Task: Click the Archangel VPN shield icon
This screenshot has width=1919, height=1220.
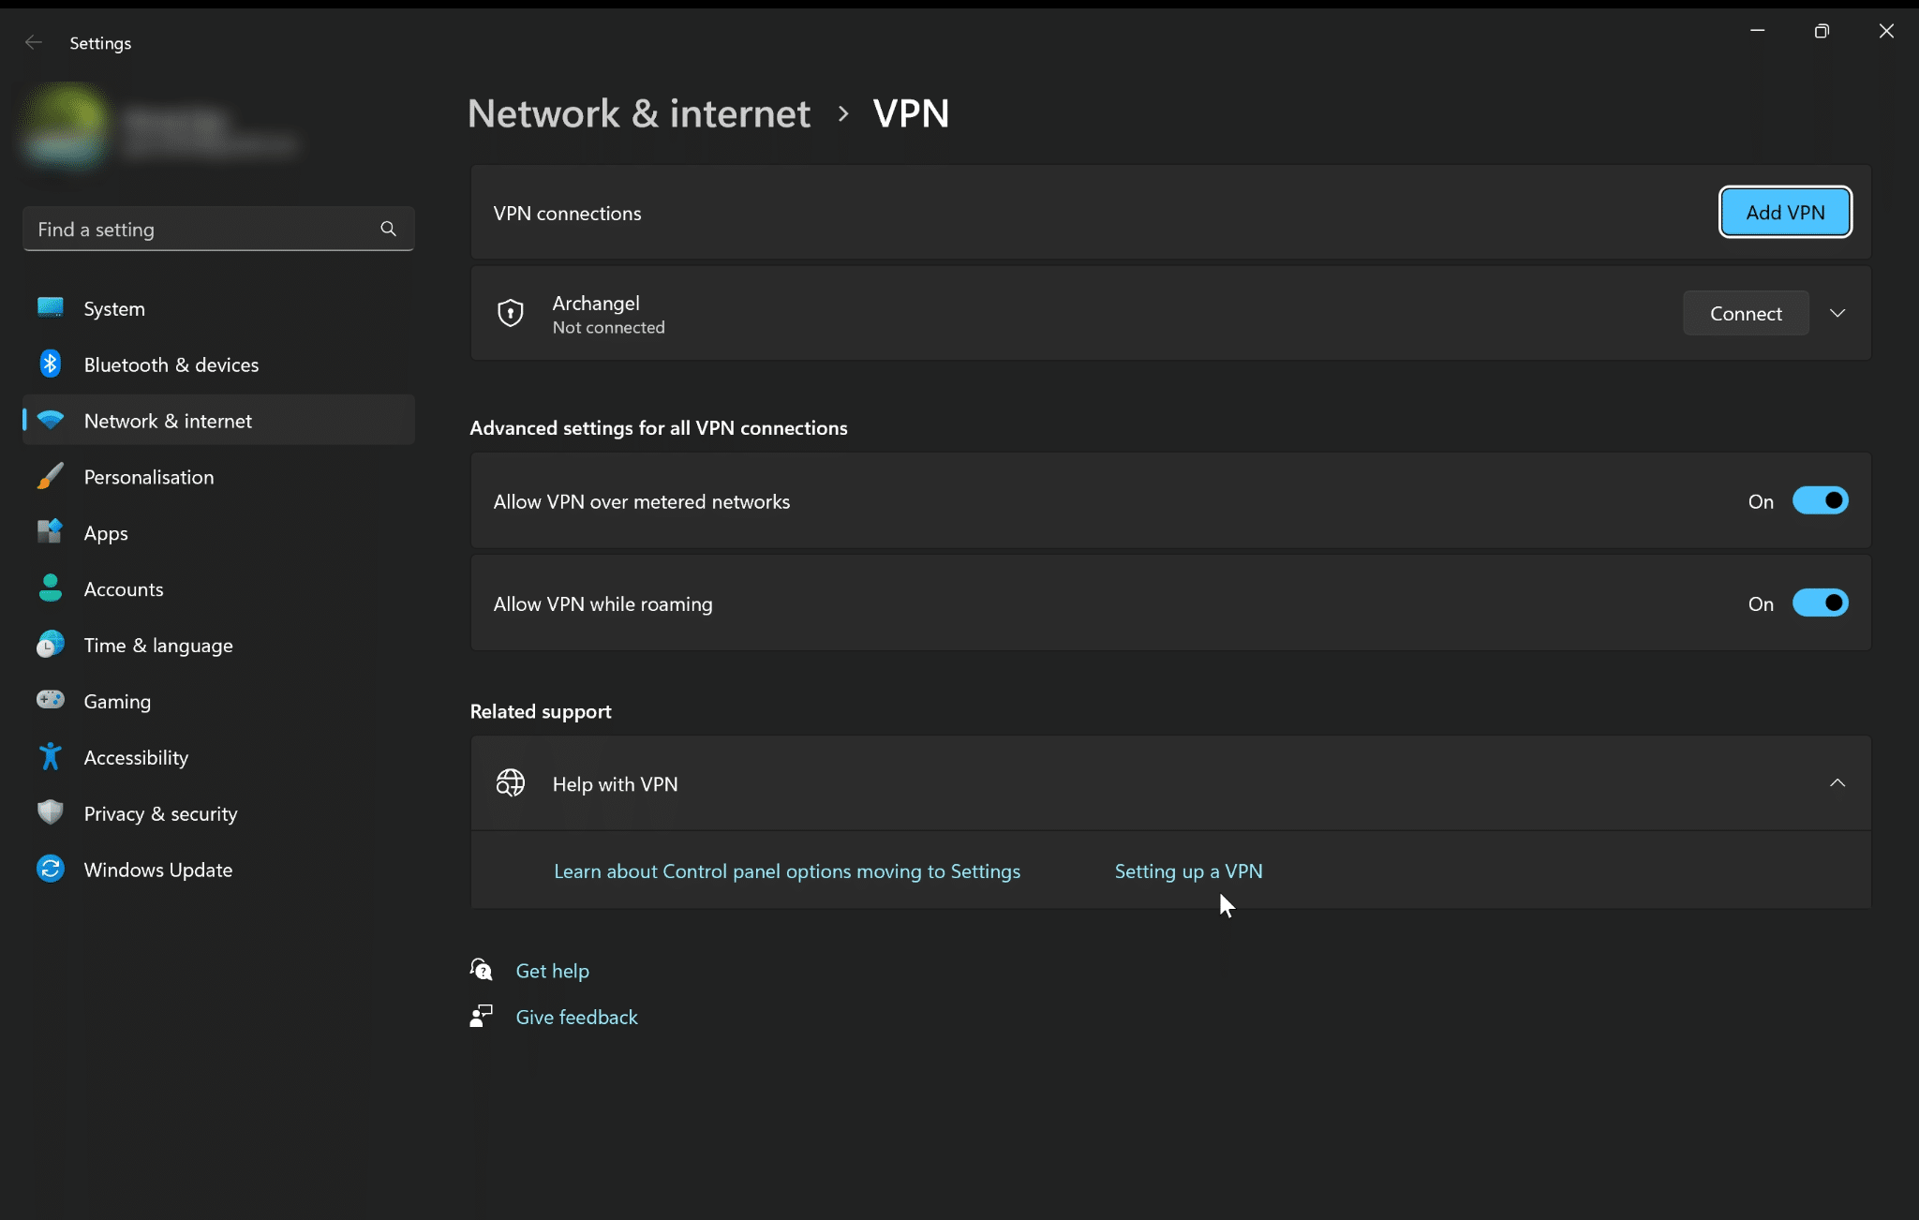Action: (x=511, y=313)
